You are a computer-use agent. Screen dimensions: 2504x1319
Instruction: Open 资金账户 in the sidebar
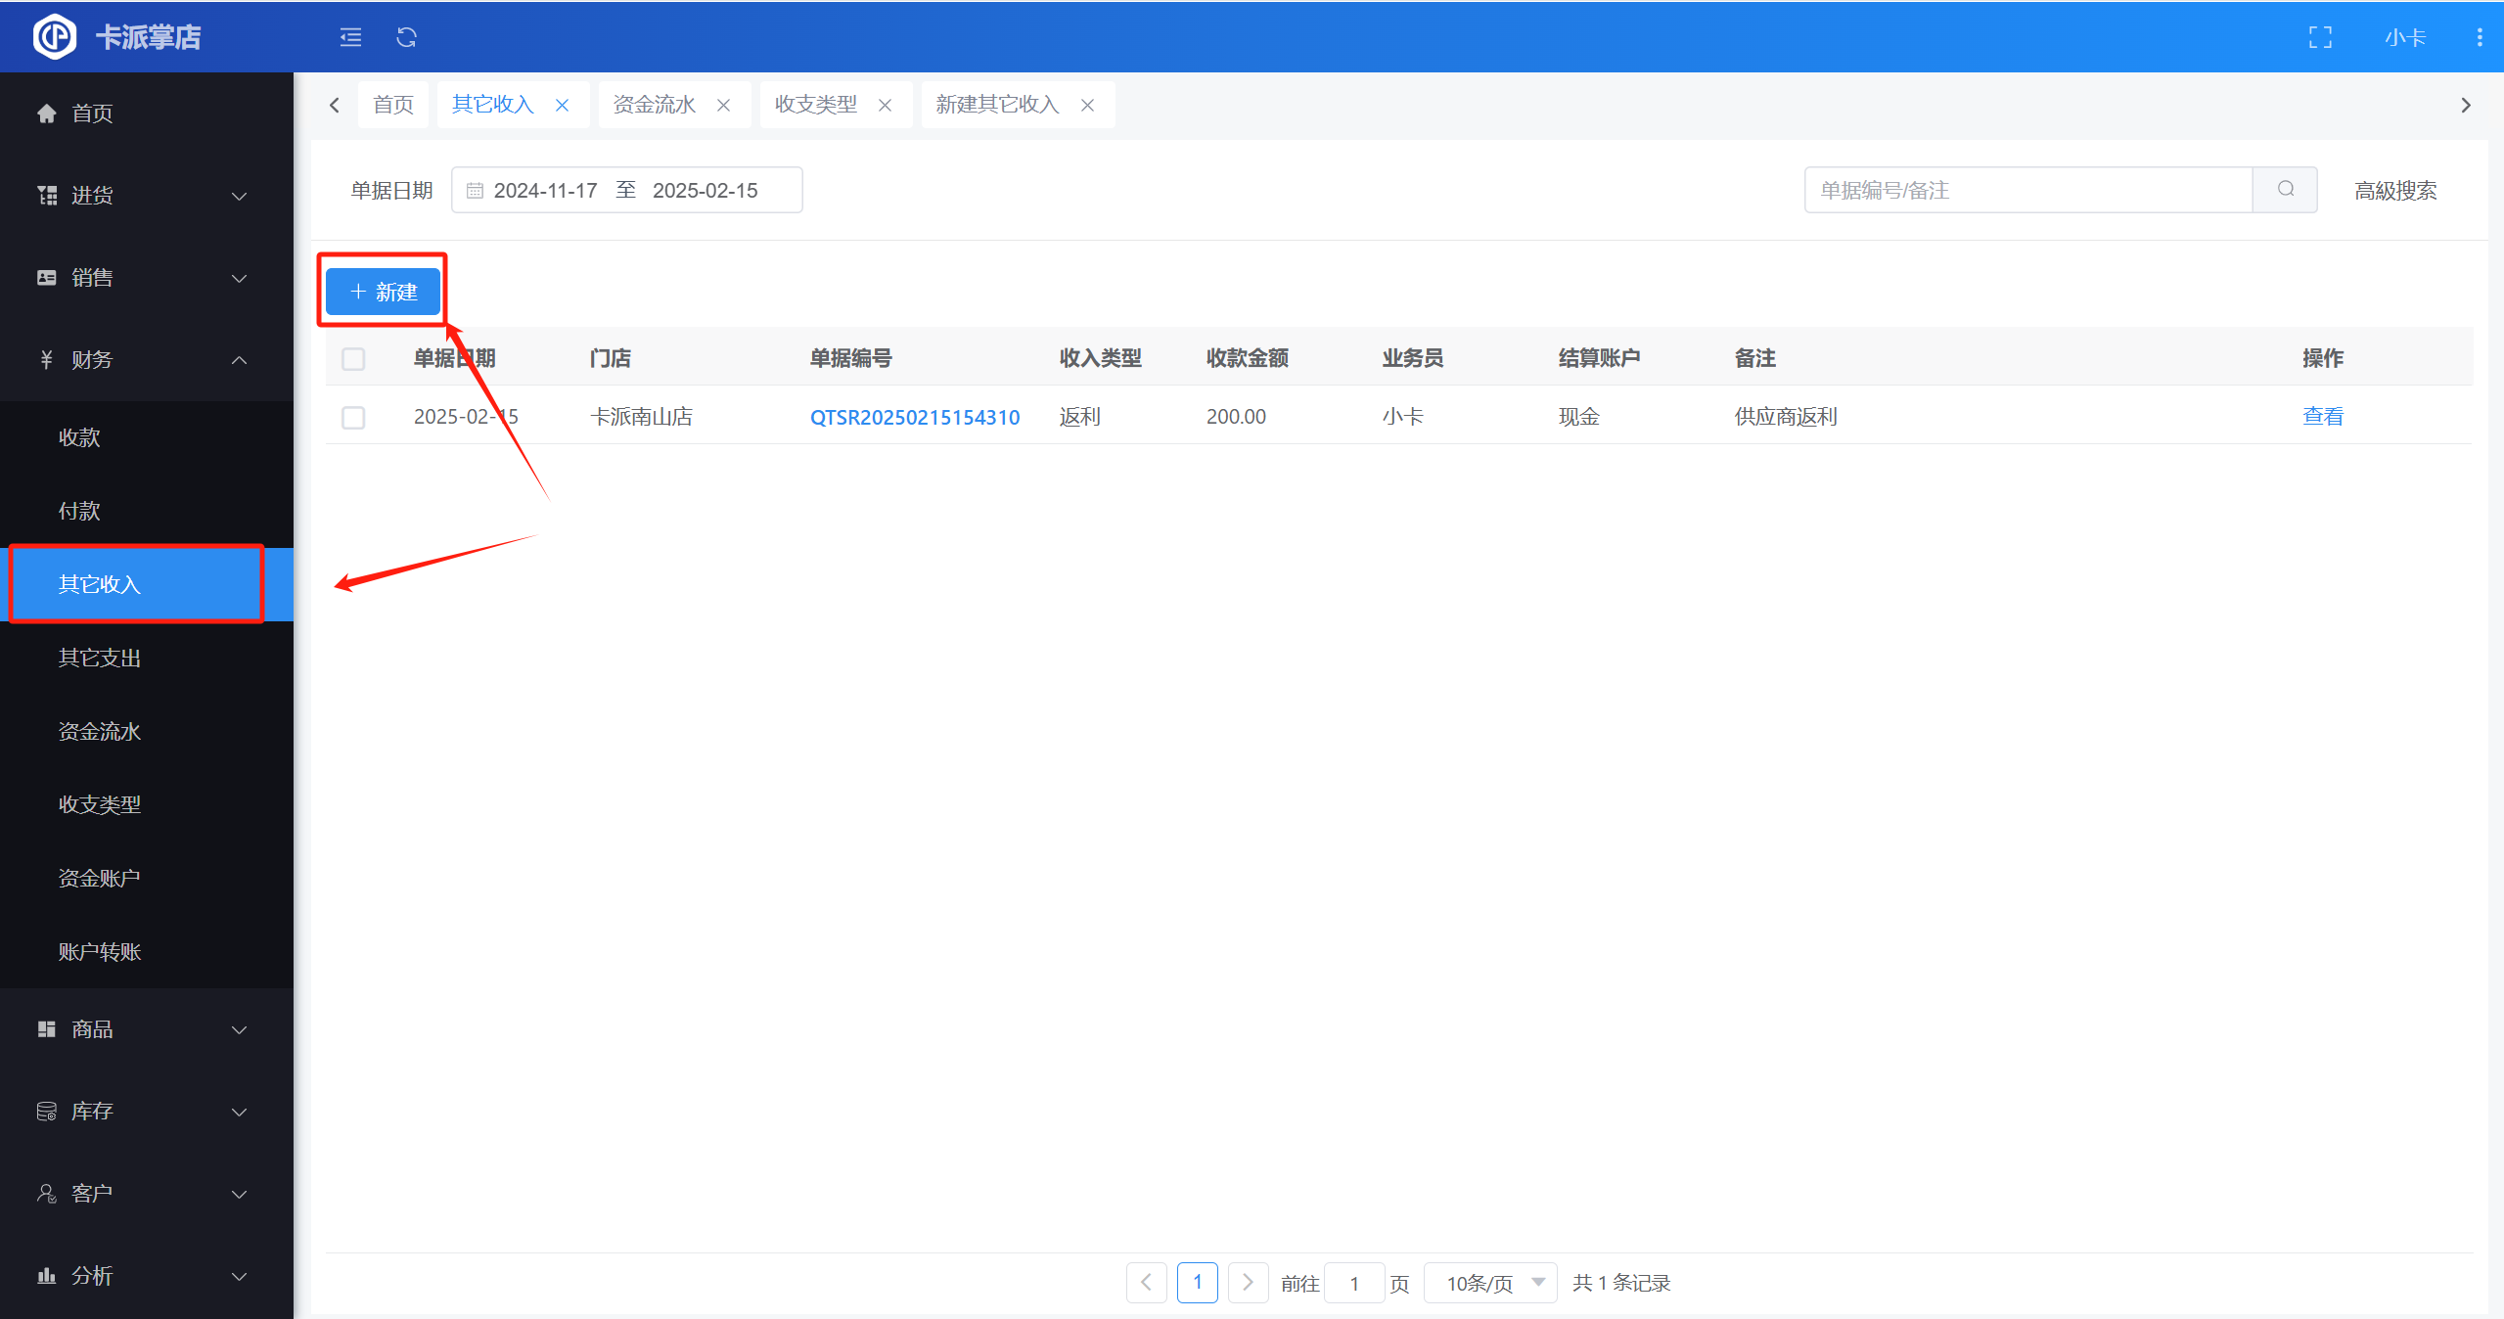[x=100, y=878]
